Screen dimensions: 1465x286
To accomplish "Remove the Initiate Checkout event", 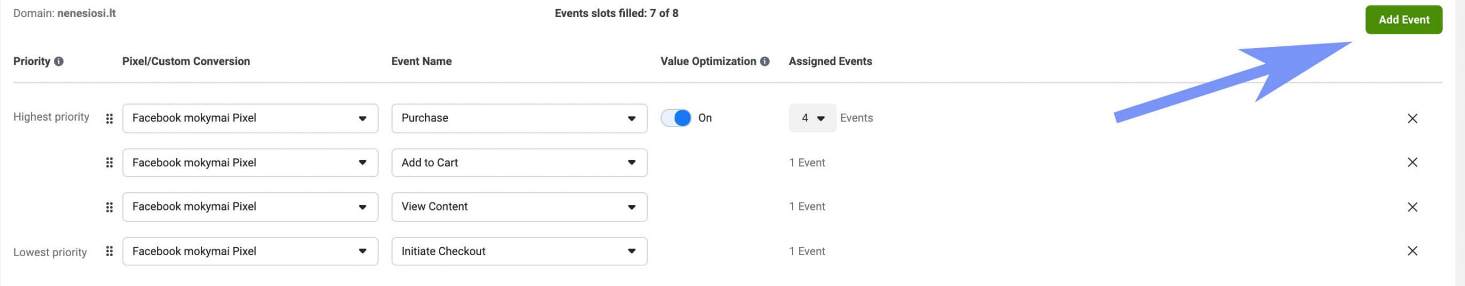I will click(1412, 251).
